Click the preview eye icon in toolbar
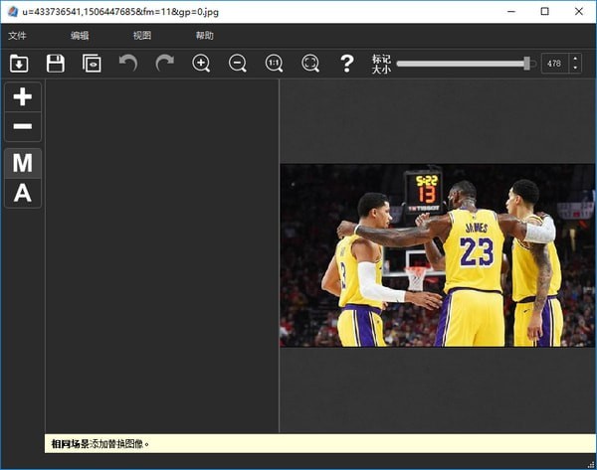Viewport: 597px width, 470px height. point(92,64)
